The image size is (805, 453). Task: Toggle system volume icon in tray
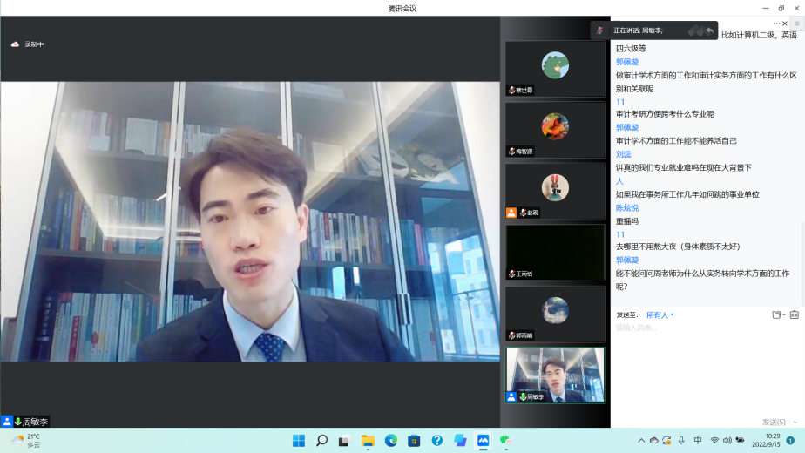click(727, 440)
